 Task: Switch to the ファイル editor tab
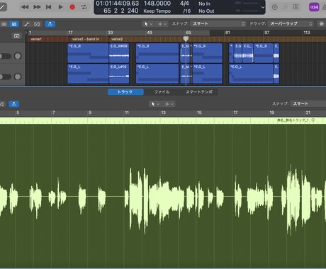click(162, 92)
